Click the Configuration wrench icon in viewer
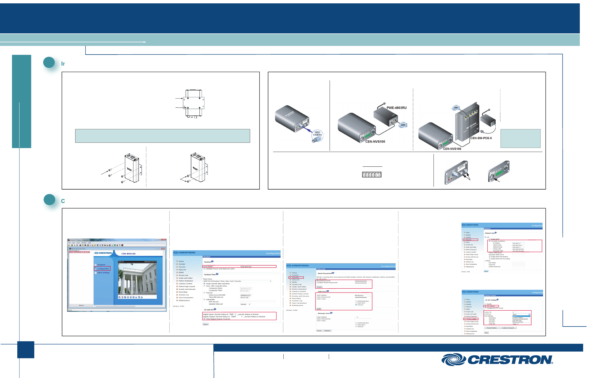Image resolution: width=589 pixels, height=378 pixels. [96, 269]
